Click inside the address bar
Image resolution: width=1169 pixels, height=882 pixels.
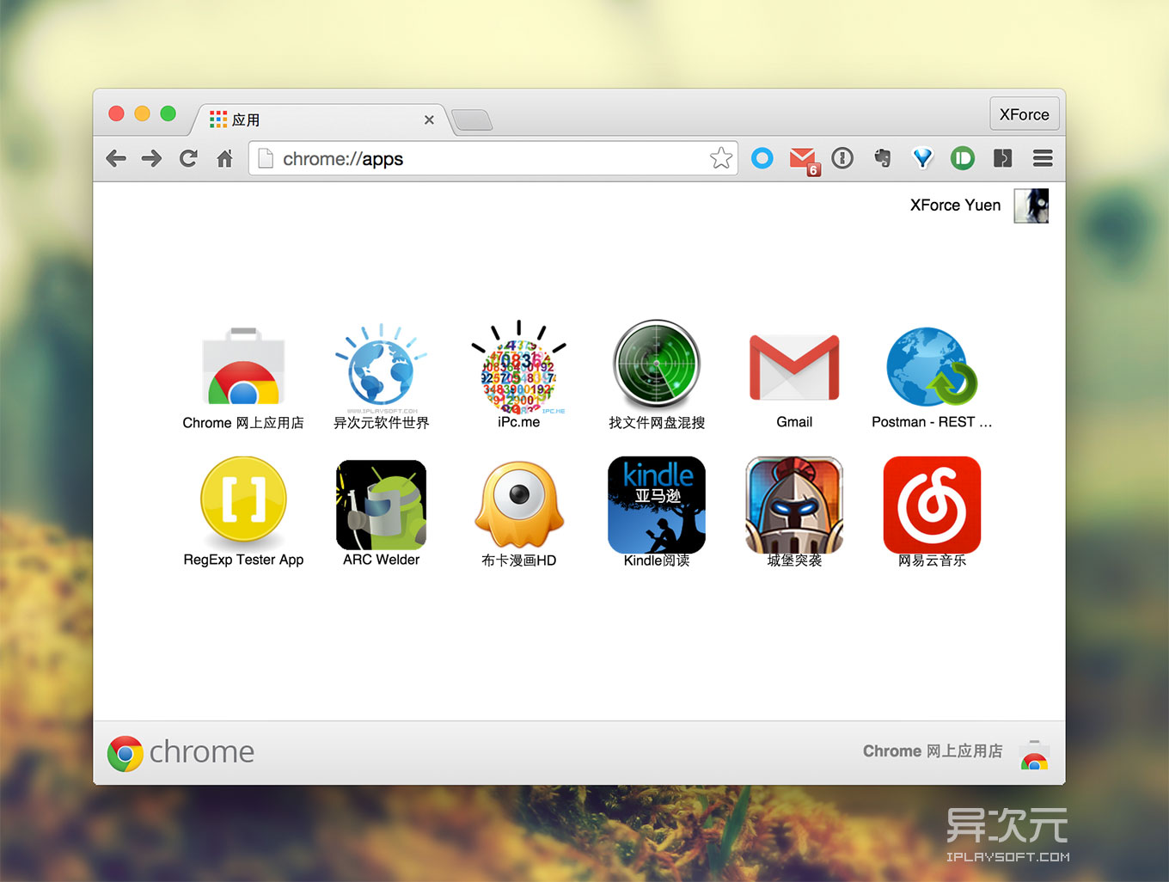[490, 158]
